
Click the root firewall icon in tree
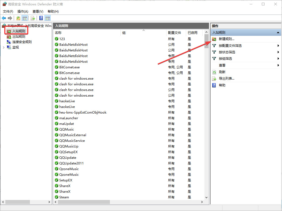[x=4, y=26]
